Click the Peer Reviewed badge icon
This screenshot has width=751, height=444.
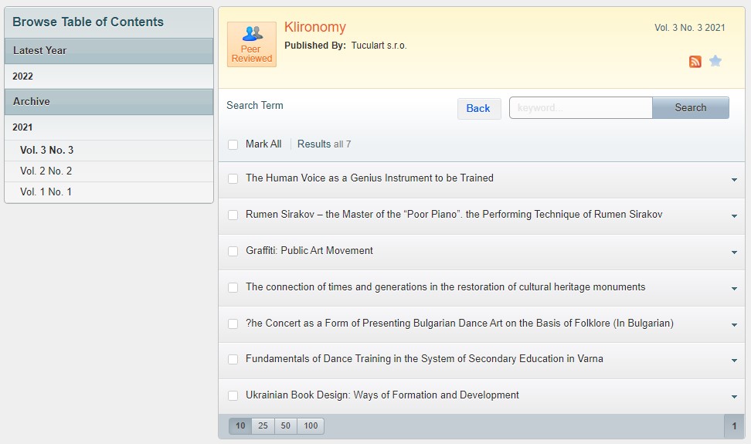click(x=252, y=44)
